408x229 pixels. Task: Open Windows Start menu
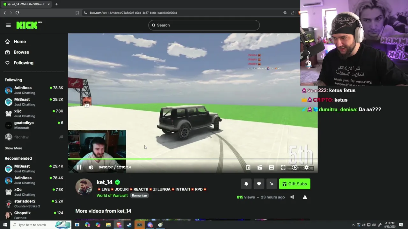5,225
